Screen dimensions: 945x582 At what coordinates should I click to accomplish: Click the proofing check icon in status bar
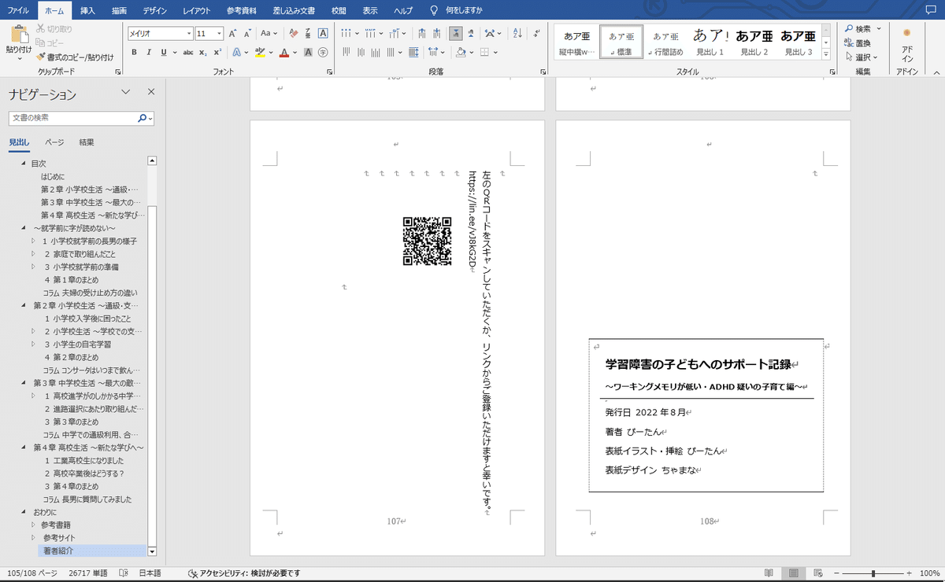tap(124, 573)
